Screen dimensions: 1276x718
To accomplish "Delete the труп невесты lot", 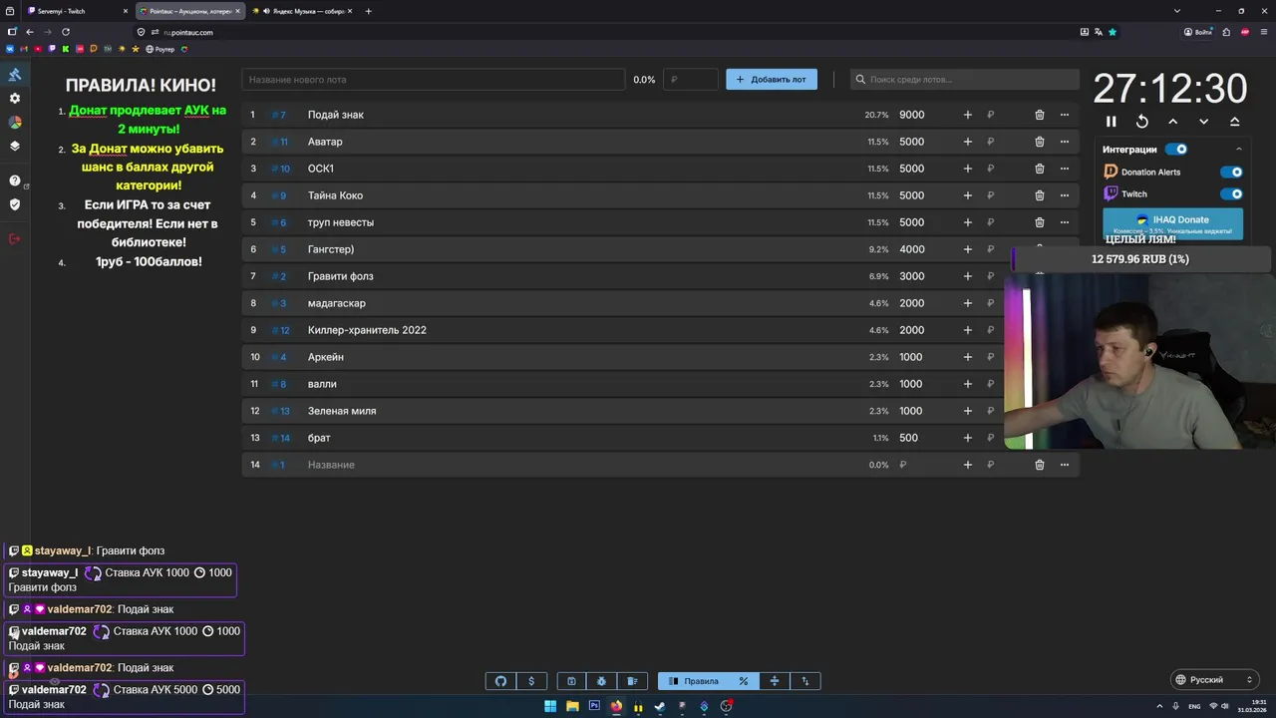I will pos(1040,222).
